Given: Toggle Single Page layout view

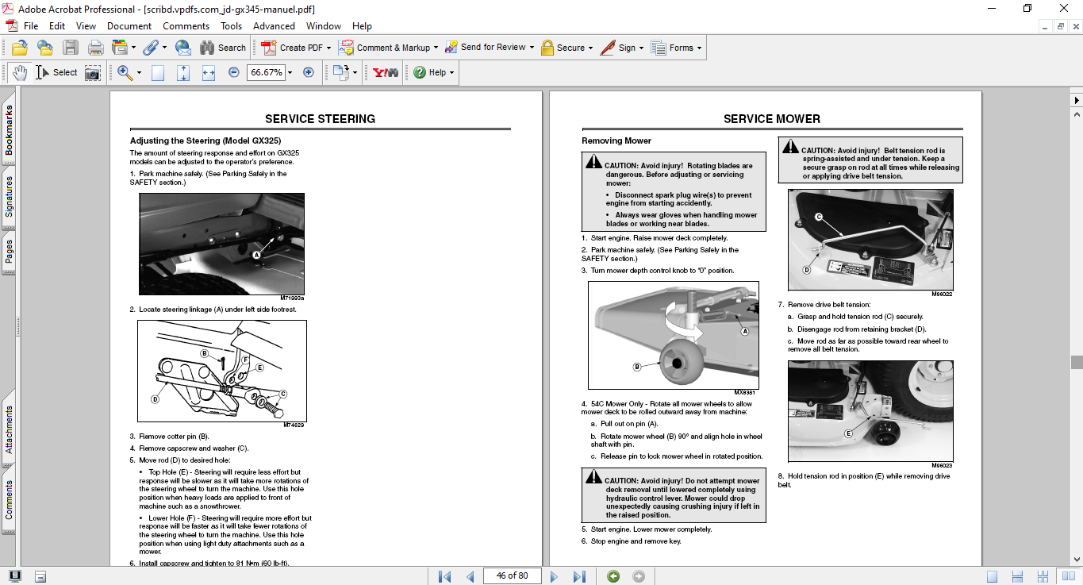Looking at the screenshot, I should pos(993,576).
